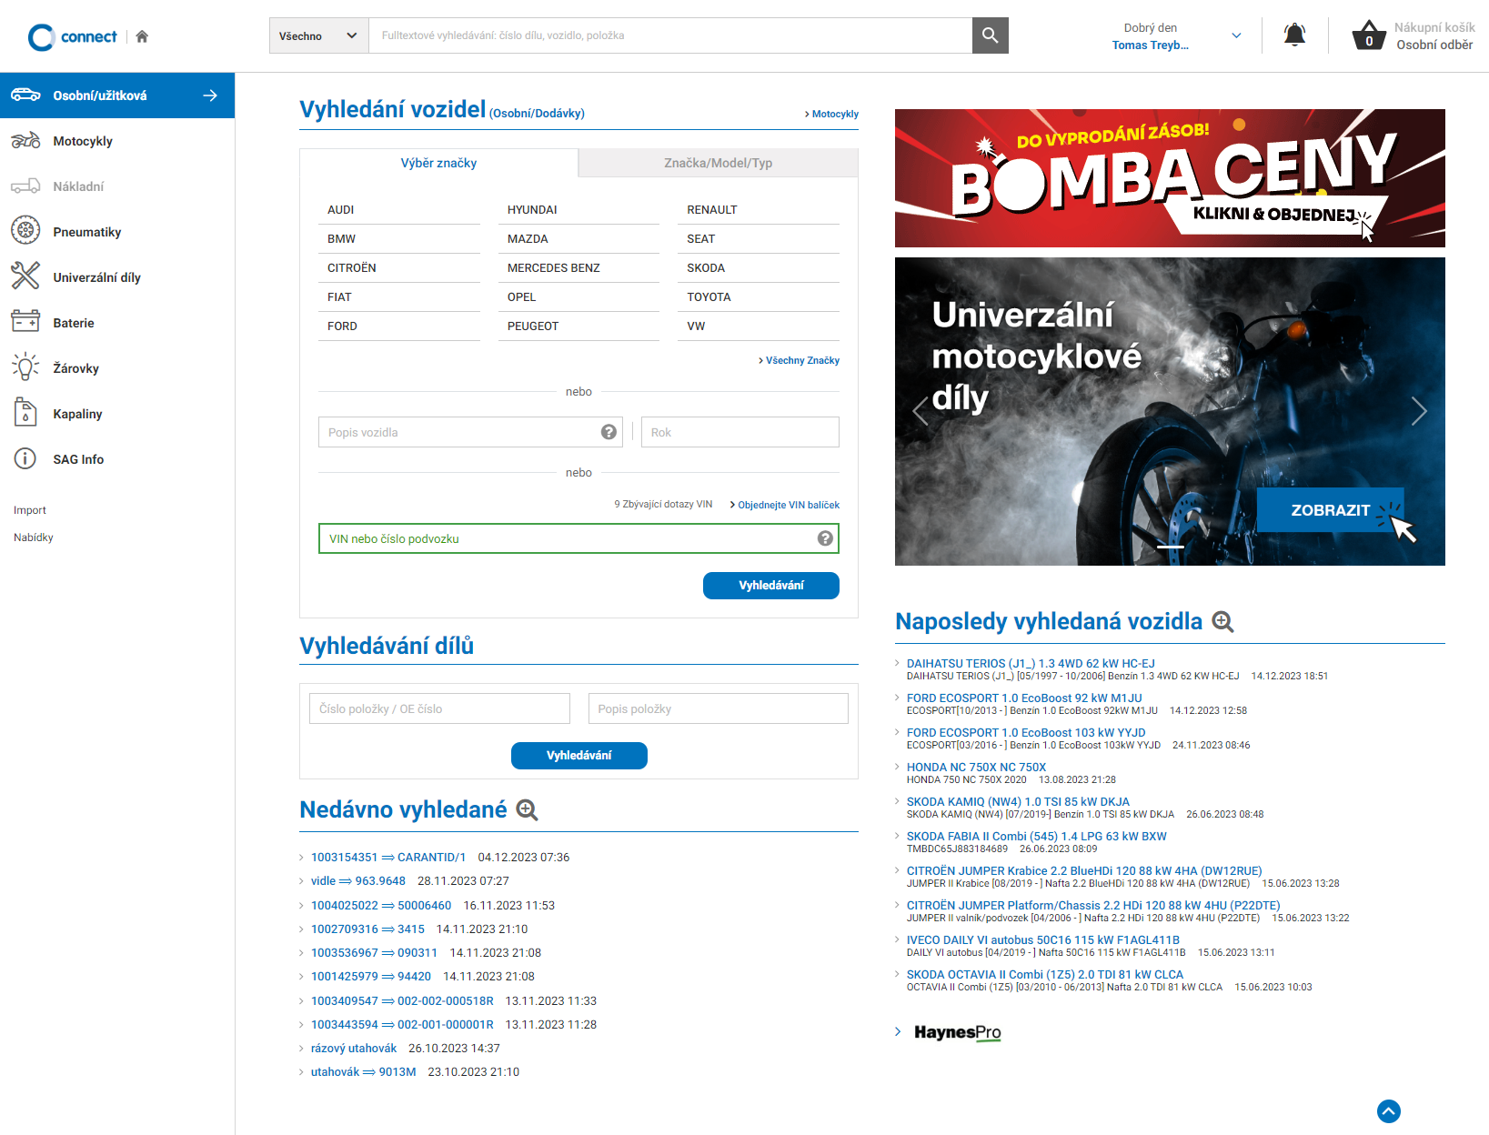Open Baterie category in sidebar
Screen dimensions: 1489x1135
click(73, 323)
